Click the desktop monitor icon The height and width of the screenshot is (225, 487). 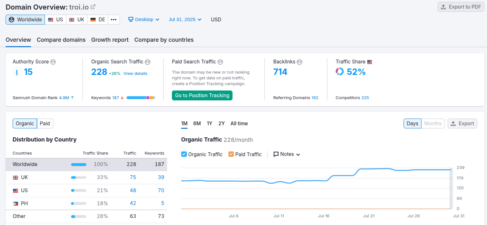pos(131,19)
